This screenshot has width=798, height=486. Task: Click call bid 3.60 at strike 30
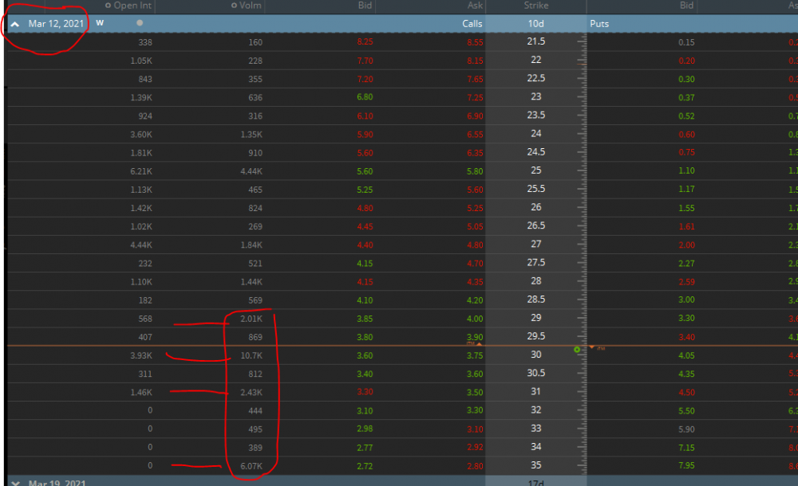(x=363, y=355)
